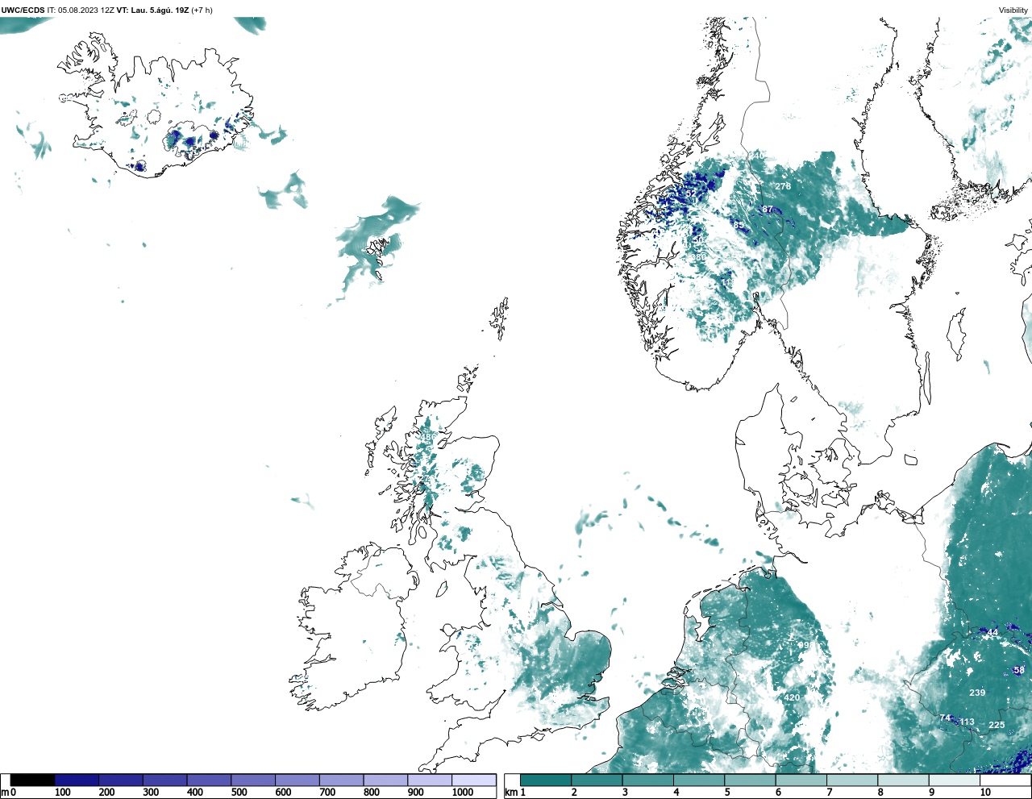This screenshot has height=799, width=1032.
Task: Pick the 3–4 km legend swatch
Action: pyautogui.click(x=647, y=780)
